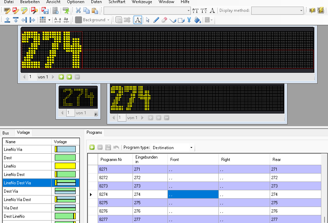Click the save floppy icon in Programs toolbar
The width and height of the screenshot is (328, 223).
click(x=108, y=147)
